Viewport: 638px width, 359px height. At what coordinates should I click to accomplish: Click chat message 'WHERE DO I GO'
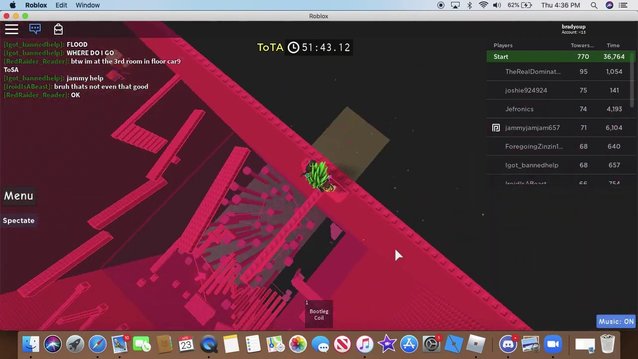[x=90, y=53]
